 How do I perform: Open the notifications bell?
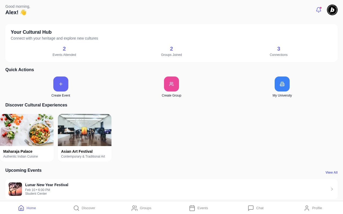pyautogui.click(x=319, y=10)
